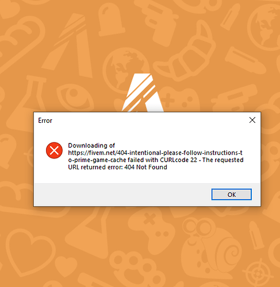Click the red error cross icon

54,150
